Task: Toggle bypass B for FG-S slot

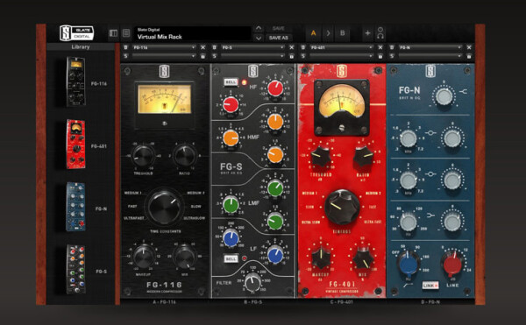Action: tap(215, 47)
